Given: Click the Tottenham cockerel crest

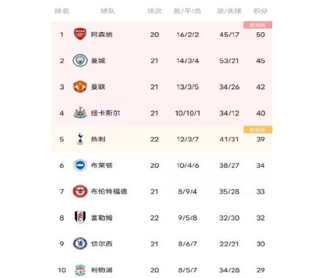Looking at the screenshot, I should click(80, 139).
